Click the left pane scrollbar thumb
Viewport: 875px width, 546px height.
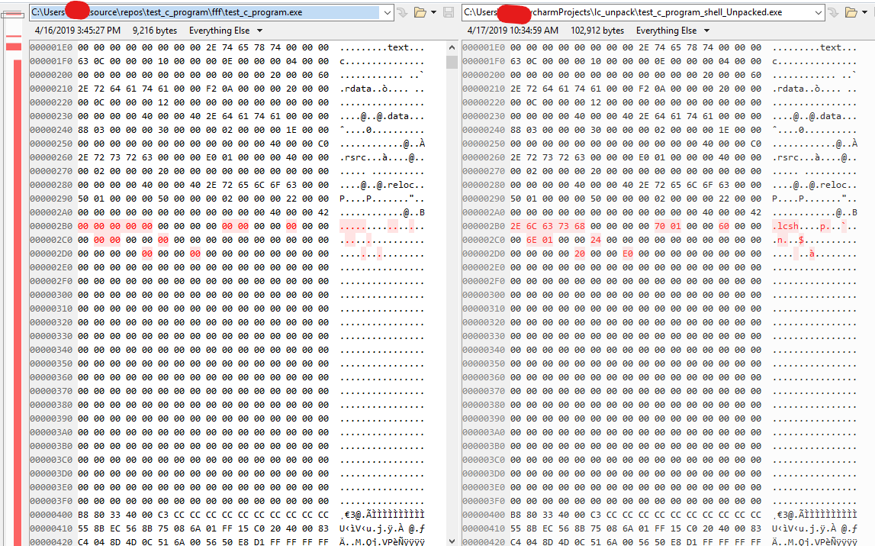coord(452,62)
